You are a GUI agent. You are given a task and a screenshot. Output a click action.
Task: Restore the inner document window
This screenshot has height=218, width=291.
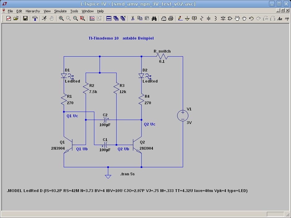tap(283, 11)
